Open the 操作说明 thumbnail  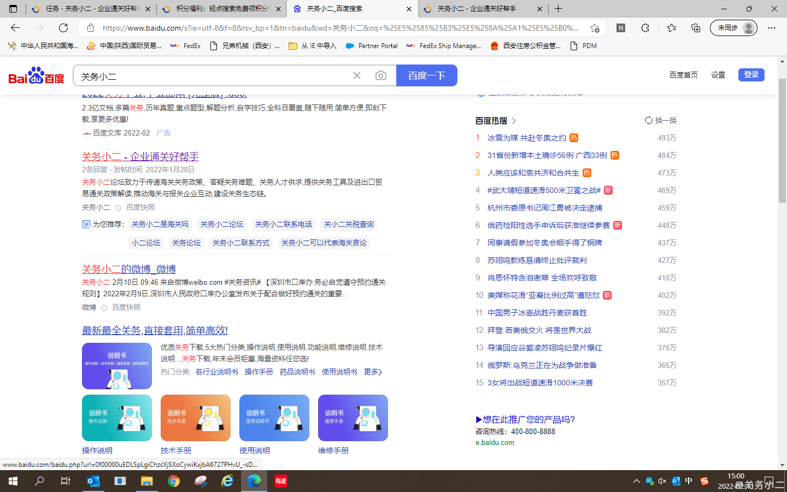point(117,418)
